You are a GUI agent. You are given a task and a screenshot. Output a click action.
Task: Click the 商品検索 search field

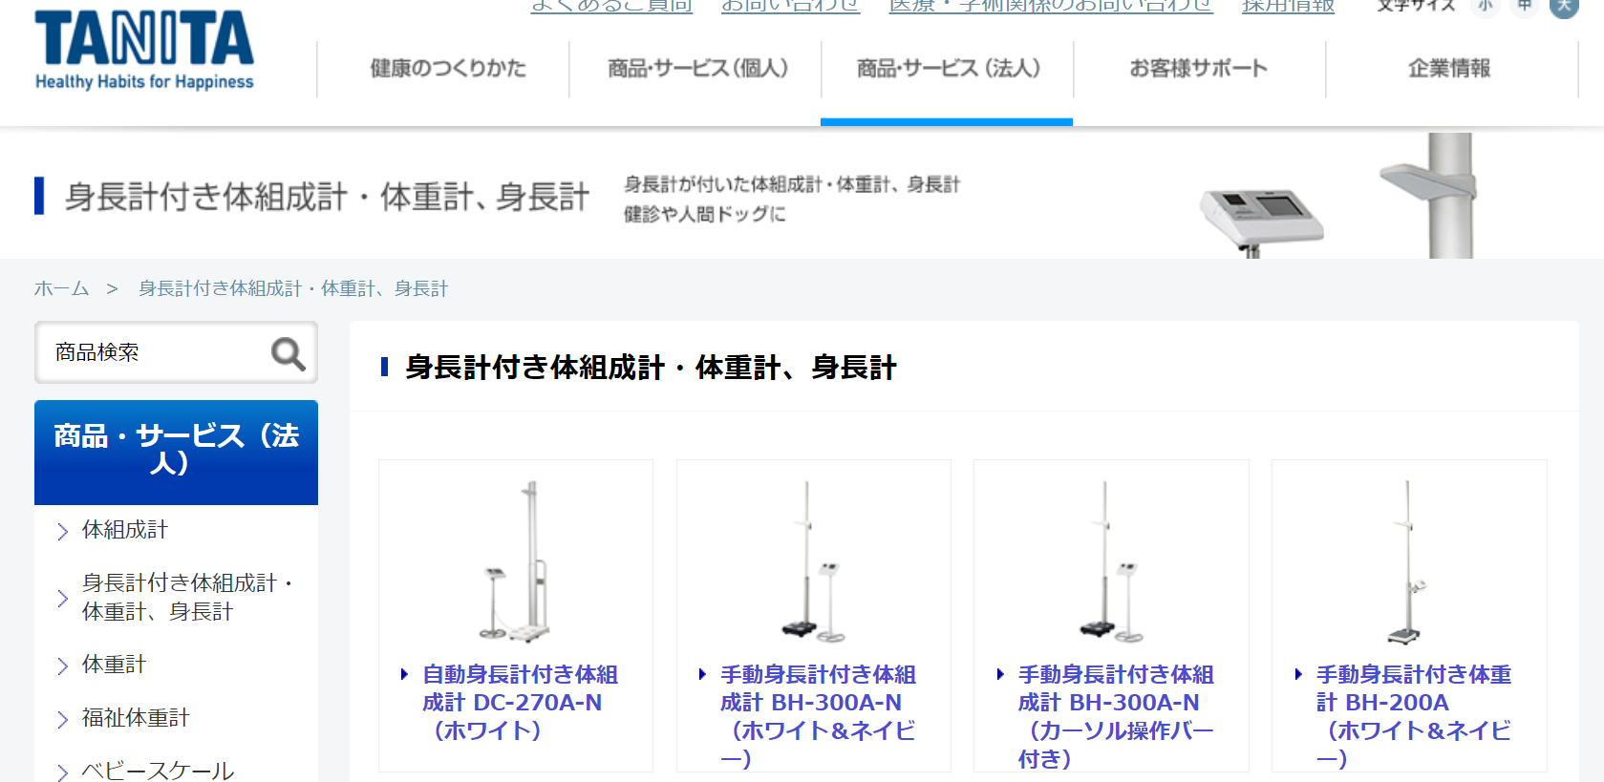click(153, 353)
